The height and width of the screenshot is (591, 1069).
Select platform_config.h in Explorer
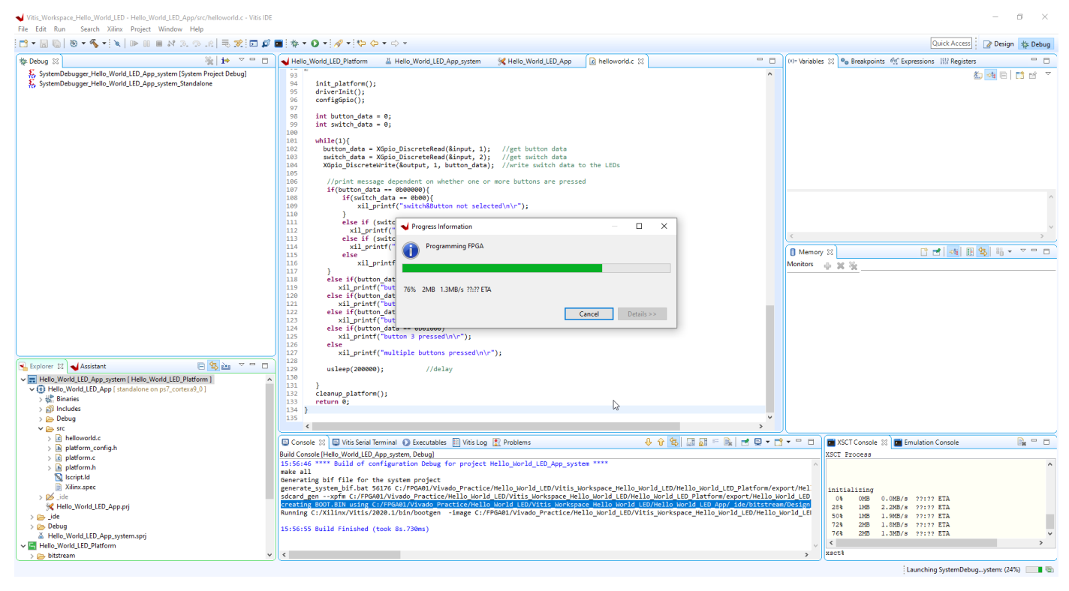point(86,448)
